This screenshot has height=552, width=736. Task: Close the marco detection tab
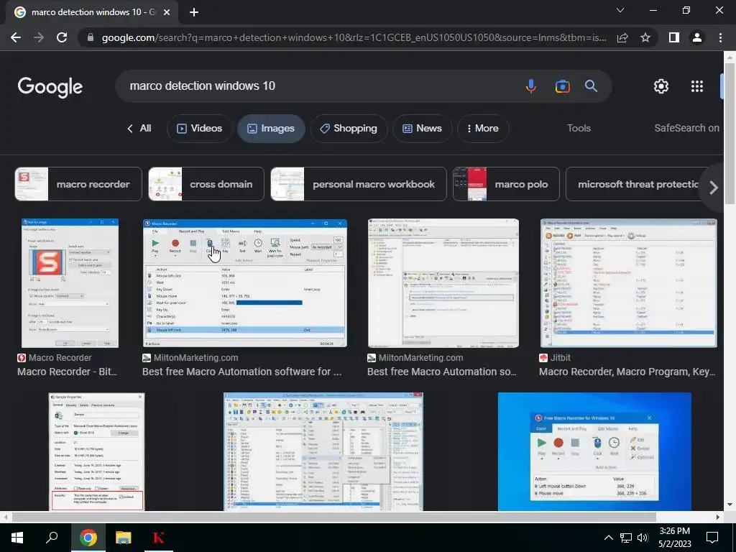167,12
